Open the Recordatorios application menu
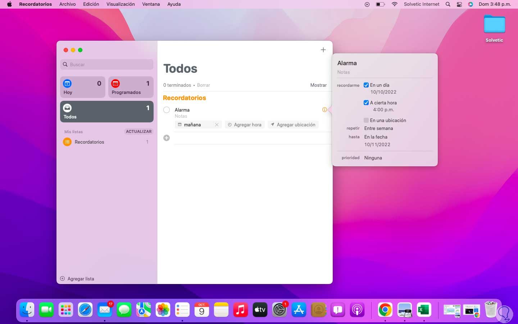Screen dimensions: 518x324 36,4
